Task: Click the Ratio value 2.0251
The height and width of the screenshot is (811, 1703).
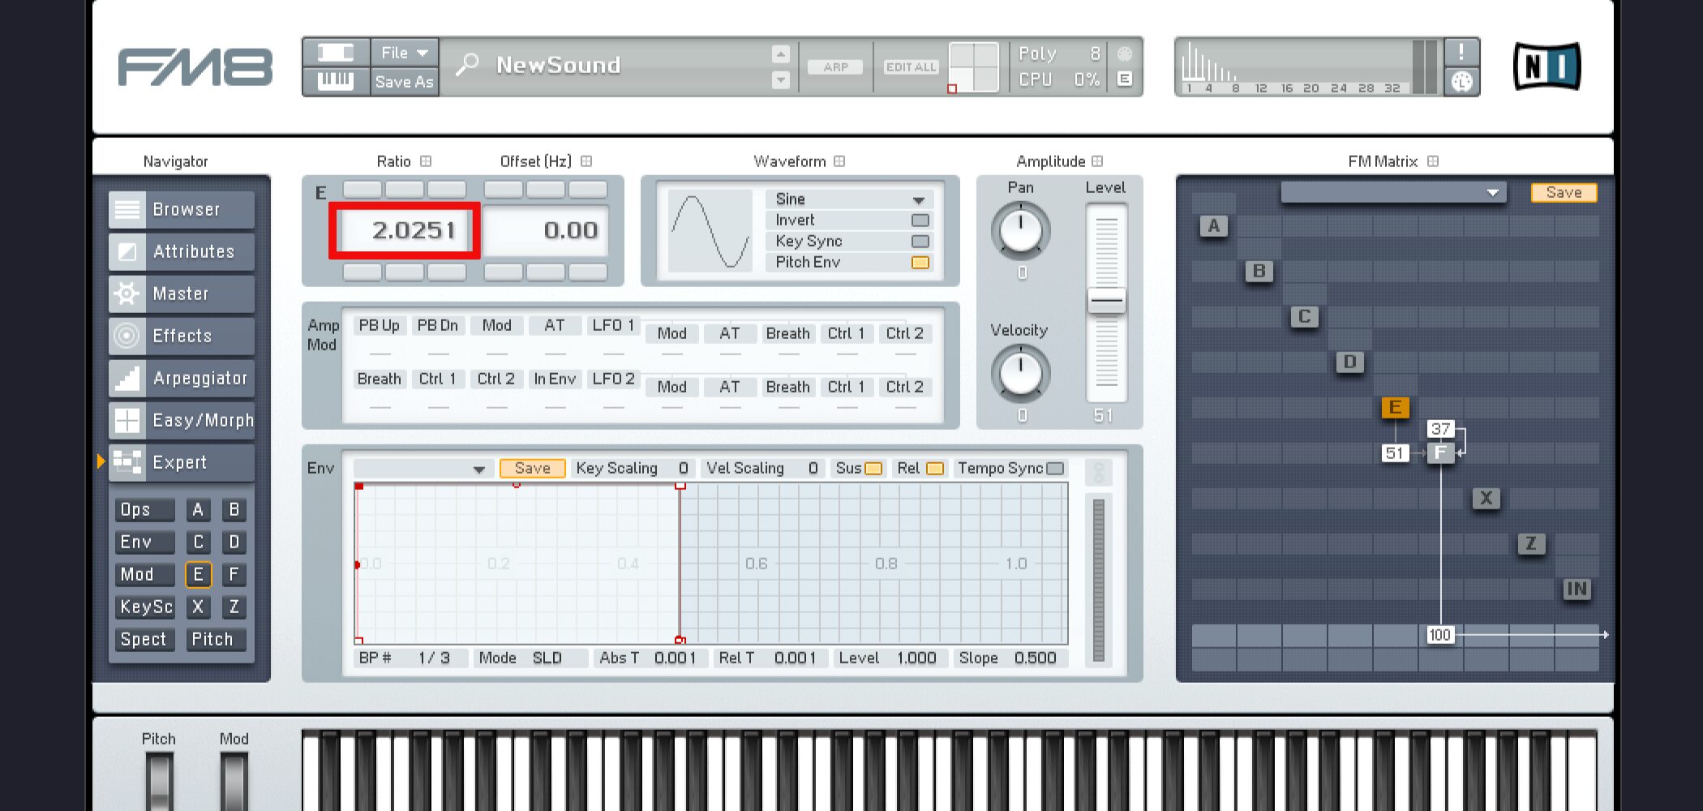Action: [x=405, y=230]
